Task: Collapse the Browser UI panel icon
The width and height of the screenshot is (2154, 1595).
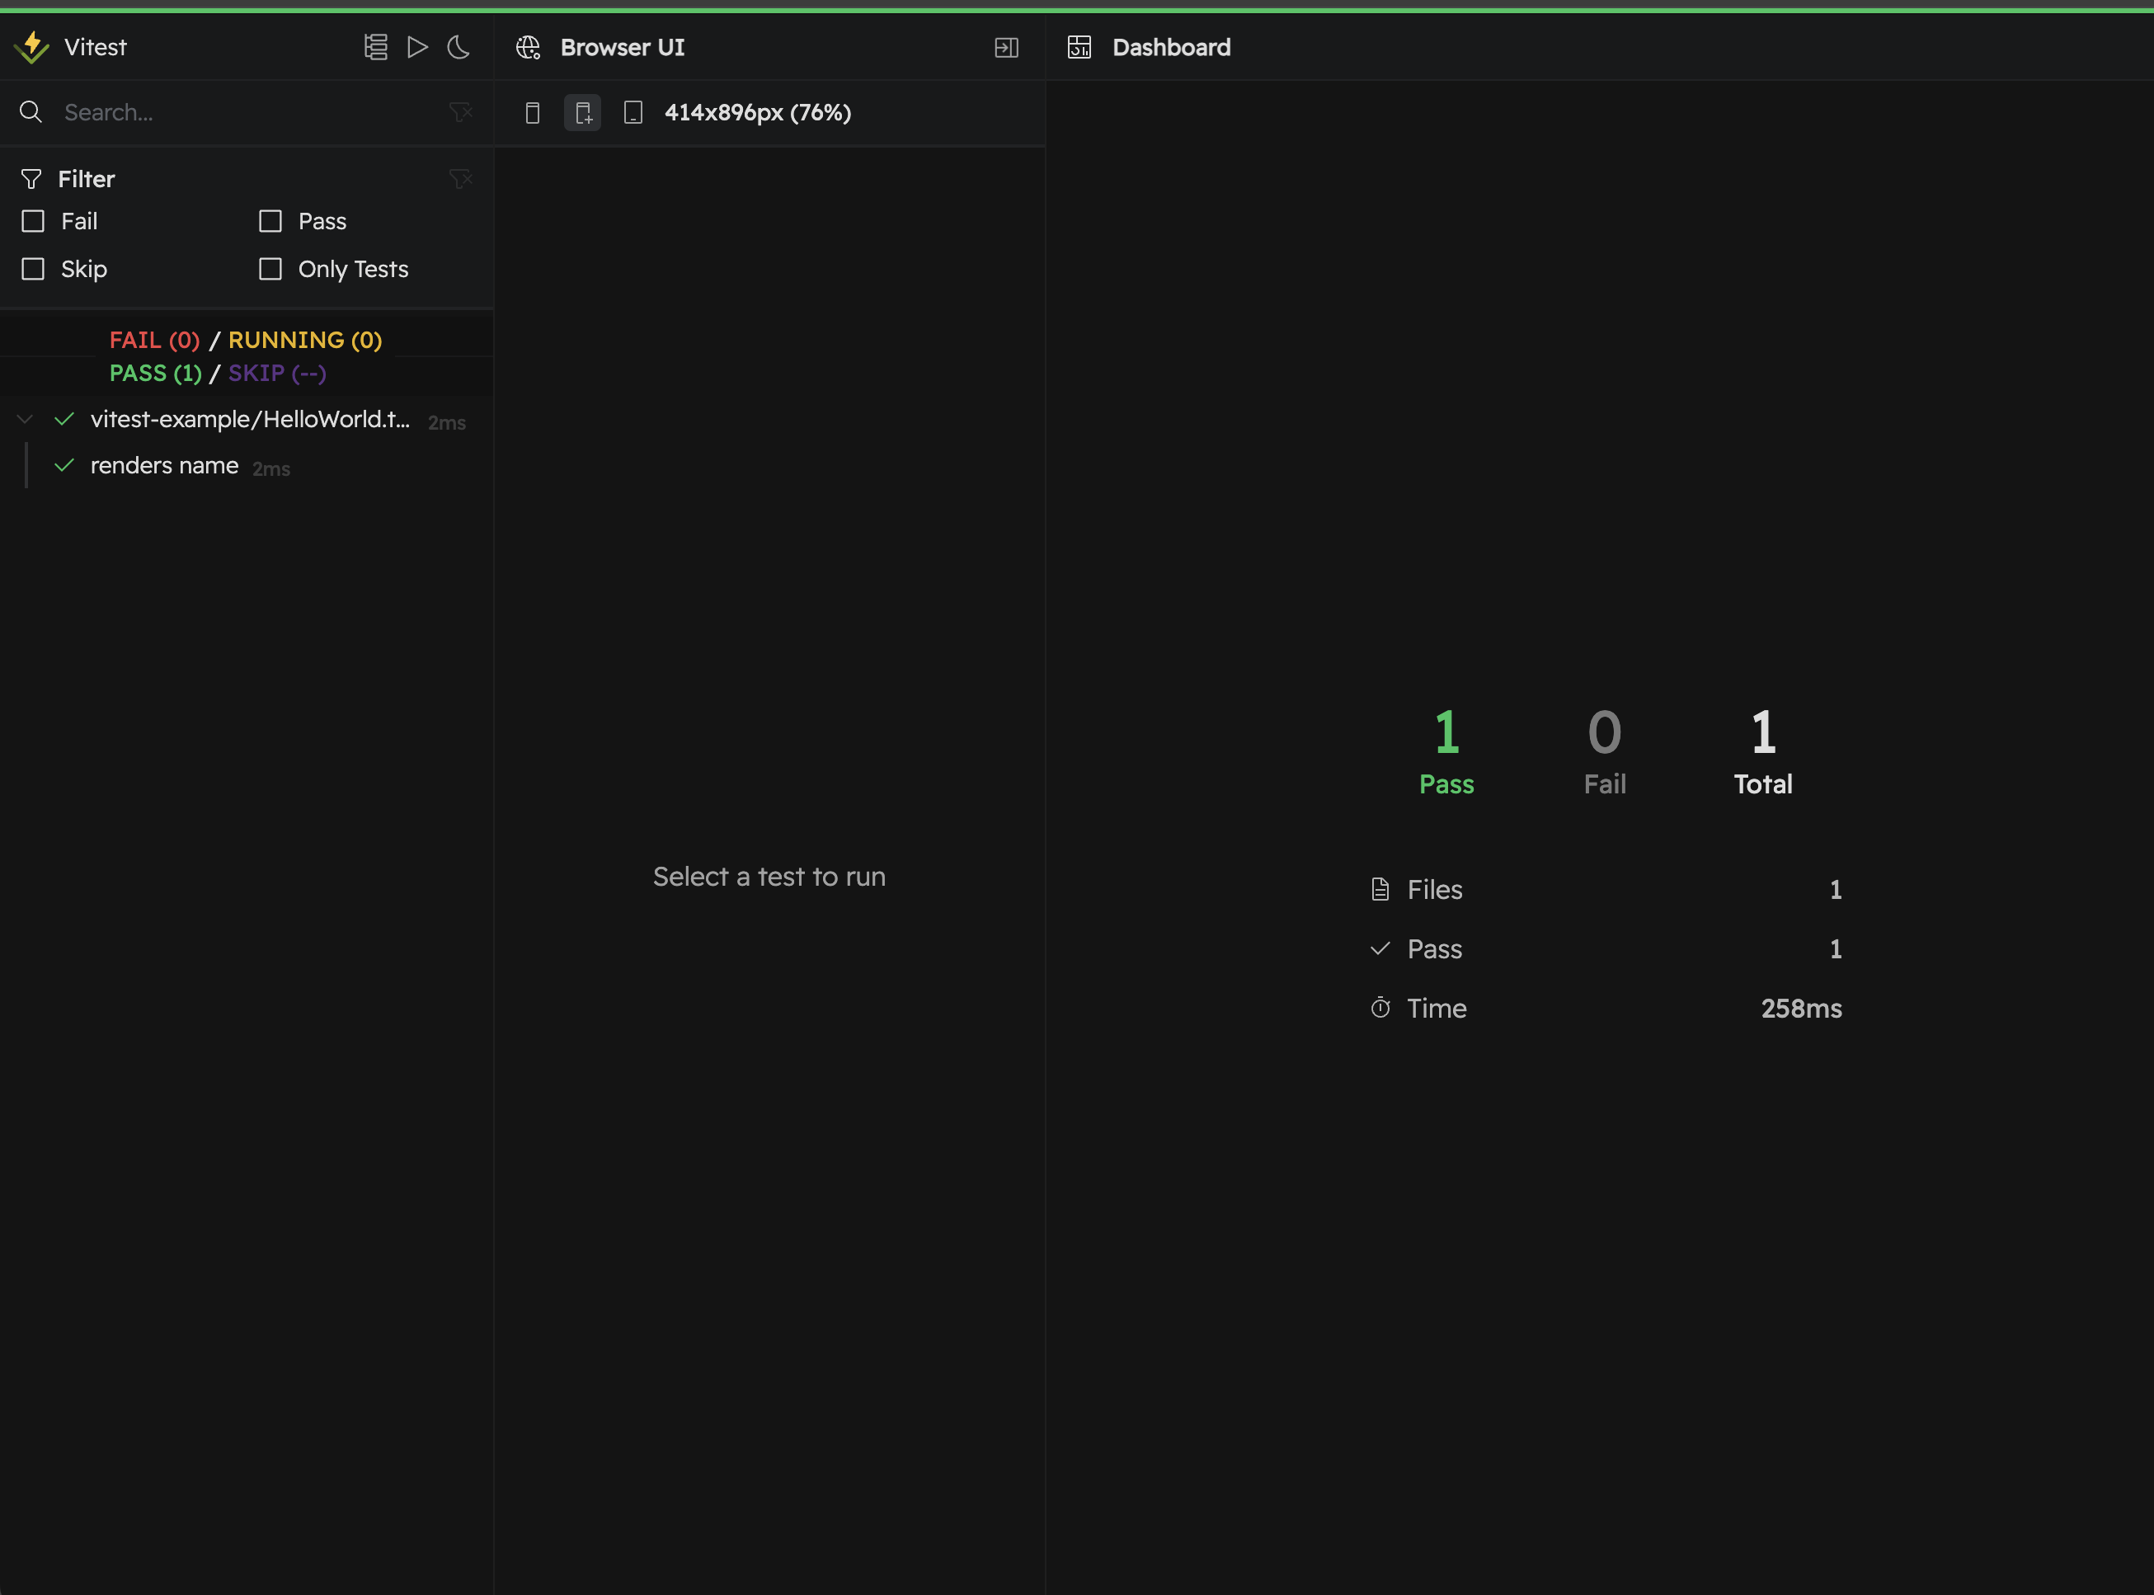Action: click(1006, 47)
